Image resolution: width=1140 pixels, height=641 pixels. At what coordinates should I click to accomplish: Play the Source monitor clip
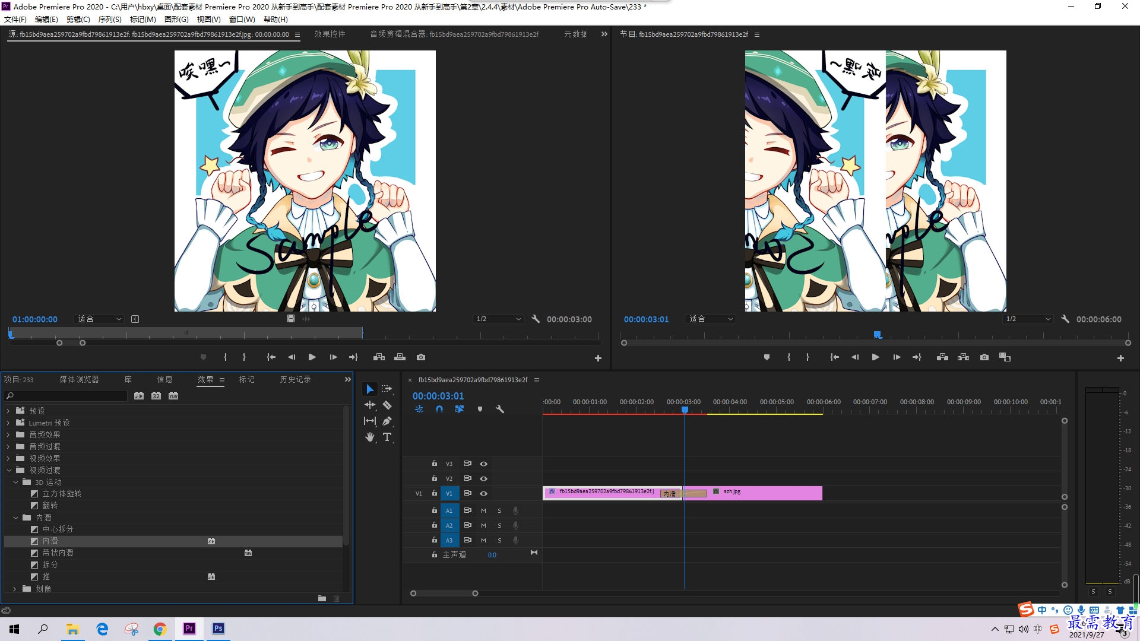tap(312, 357)
